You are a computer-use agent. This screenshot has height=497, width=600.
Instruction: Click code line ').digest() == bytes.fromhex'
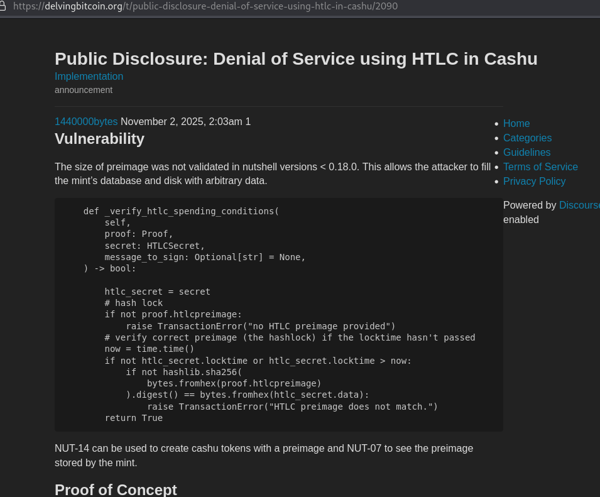(247, 395)
